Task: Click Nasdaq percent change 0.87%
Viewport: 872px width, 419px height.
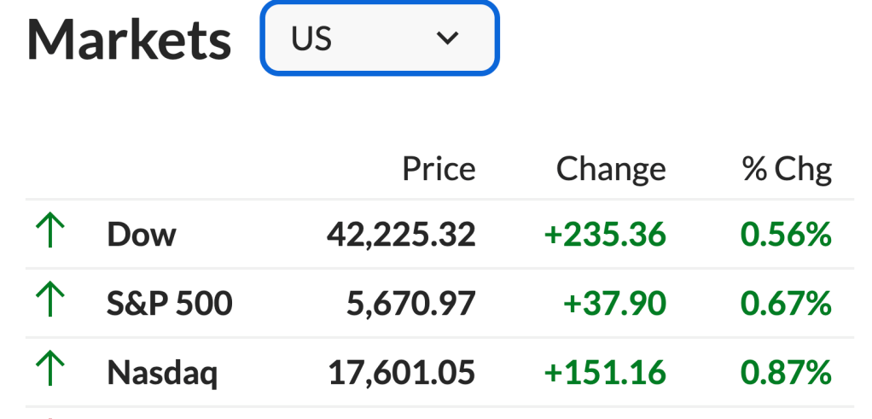Action: [x=786, y=373]
